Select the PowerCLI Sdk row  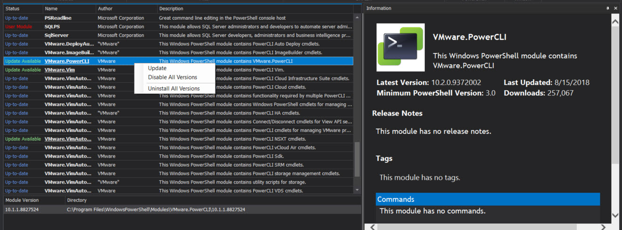[x=178, y=156]
